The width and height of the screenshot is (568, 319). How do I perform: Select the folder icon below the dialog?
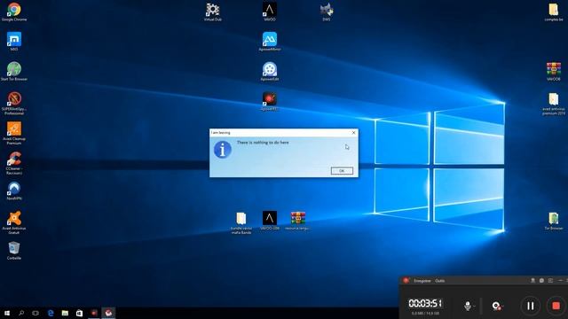[241, 222]
